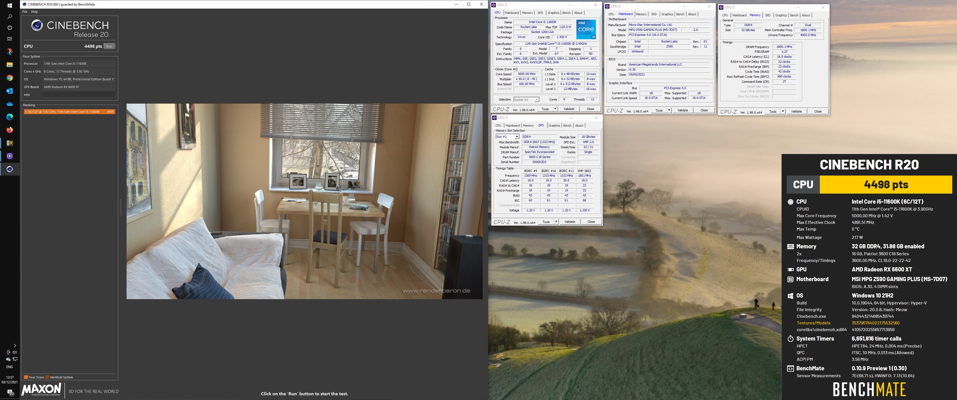Open Task View on the taskbar

10,39
